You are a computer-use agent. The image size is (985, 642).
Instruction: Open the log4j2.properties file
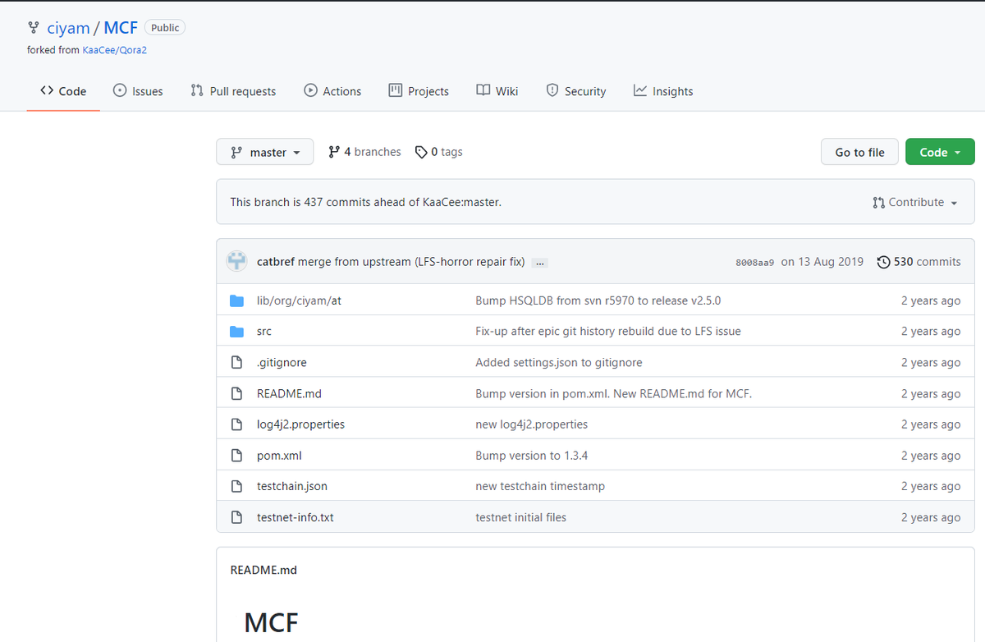(300, 424)
